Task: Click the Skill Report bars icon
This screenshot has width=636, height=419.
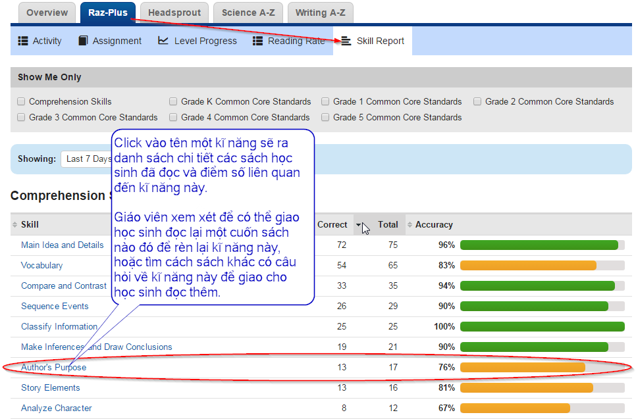Action: coord(346,41)
